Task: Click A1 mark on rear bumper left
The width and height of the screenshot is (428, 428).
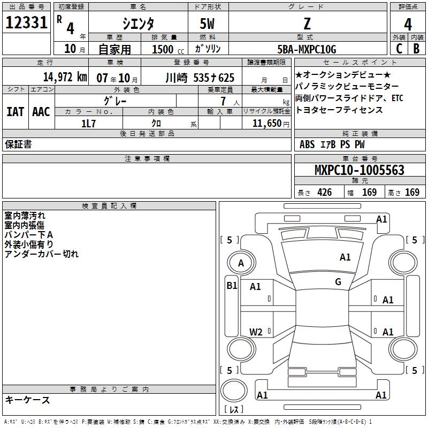Action: tap(262, 395)
